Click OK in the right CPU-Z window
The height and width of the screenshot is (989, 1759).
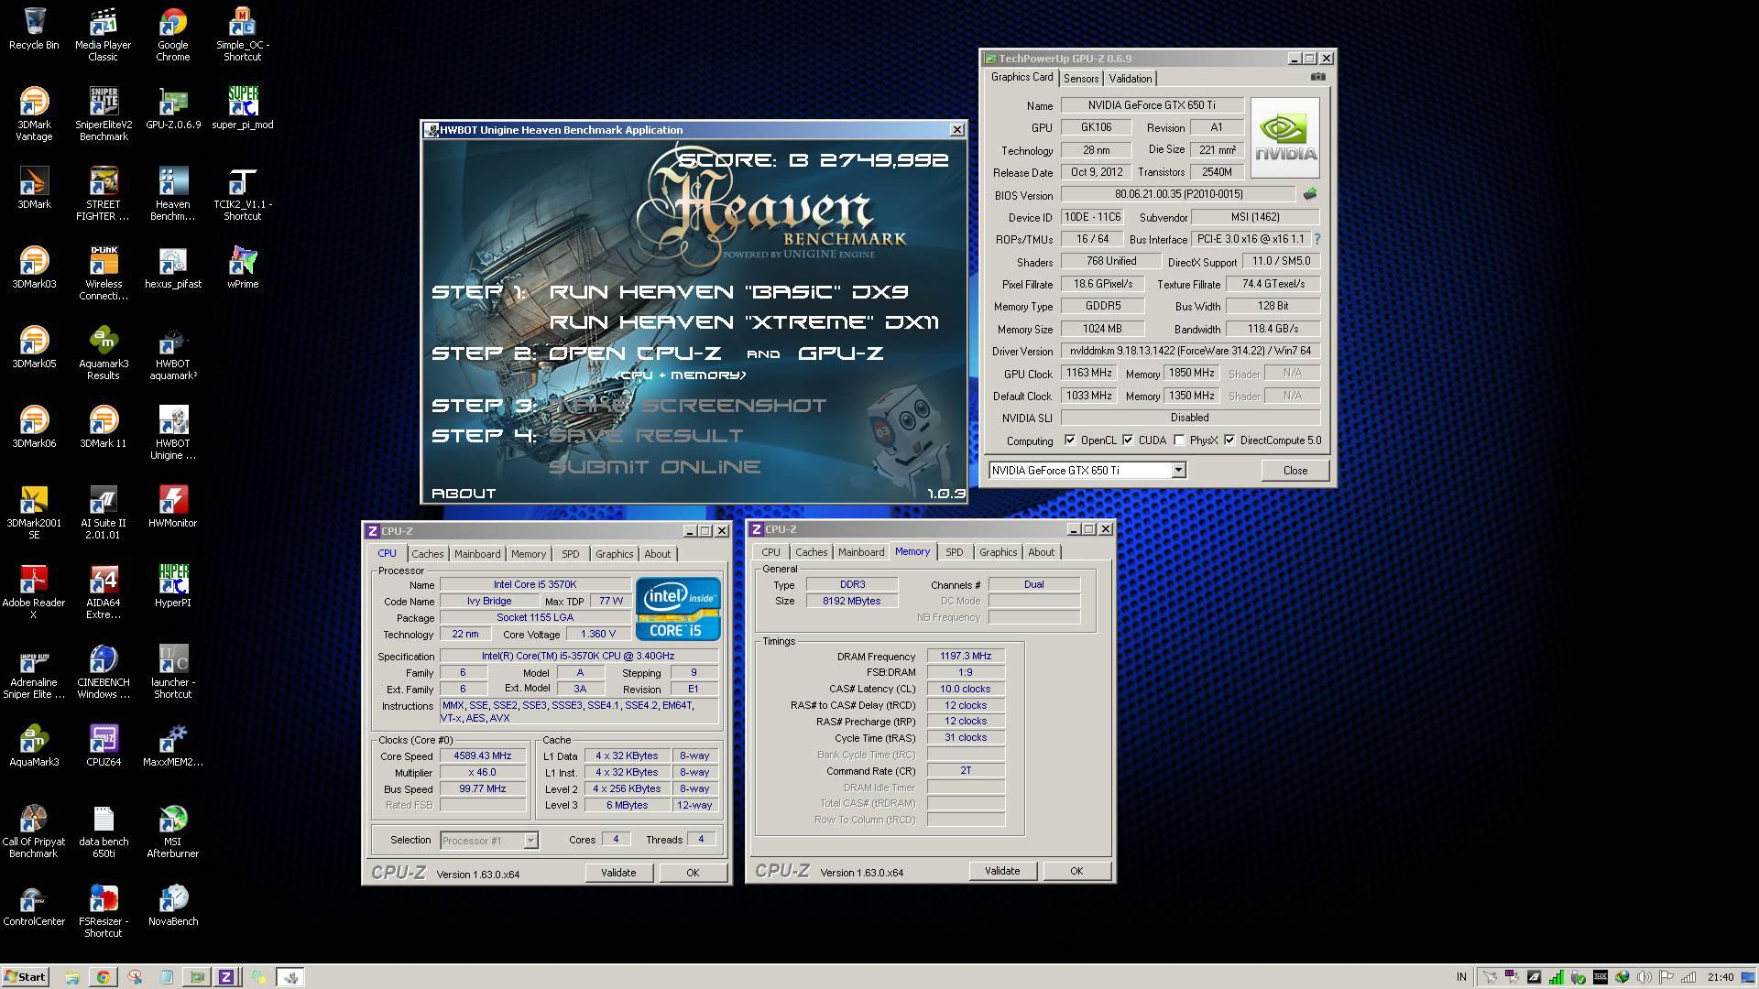click(x=1076, y=871)
